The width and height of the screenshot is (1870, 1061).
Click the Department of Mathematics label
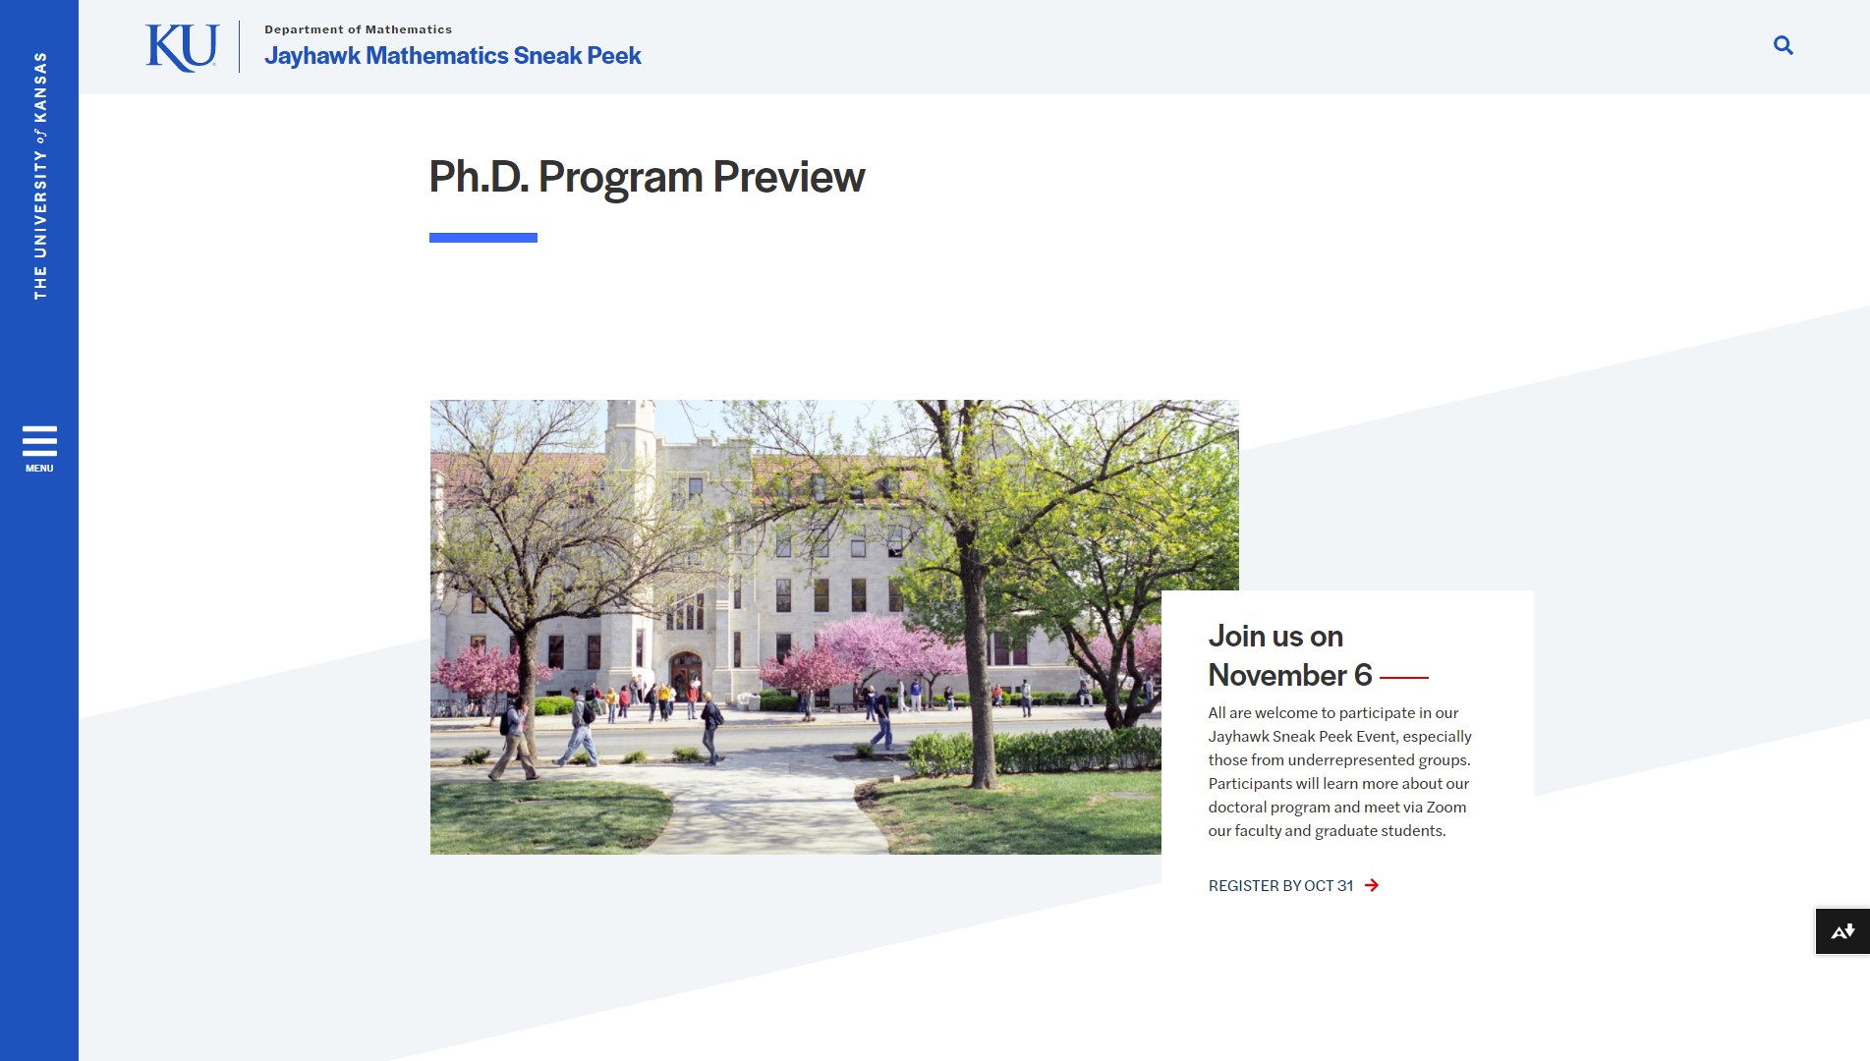(x=358, y=29)
